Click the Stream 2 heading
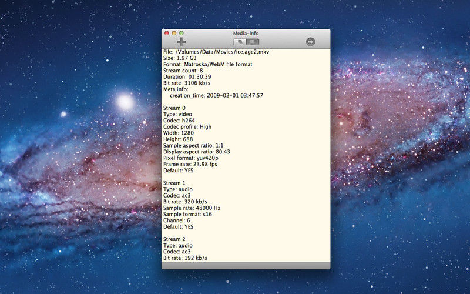Viewport: 470px width, 294px height. (174, 239)
